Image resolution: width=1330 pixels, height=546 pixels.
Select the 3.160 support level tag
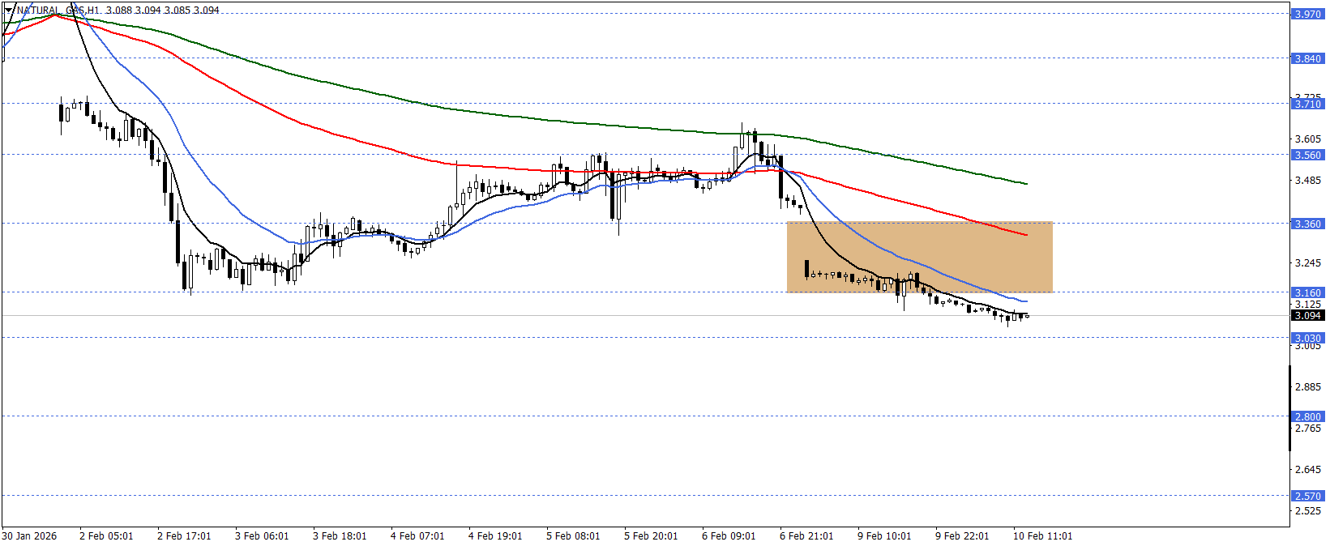[x=1306, y=292]
